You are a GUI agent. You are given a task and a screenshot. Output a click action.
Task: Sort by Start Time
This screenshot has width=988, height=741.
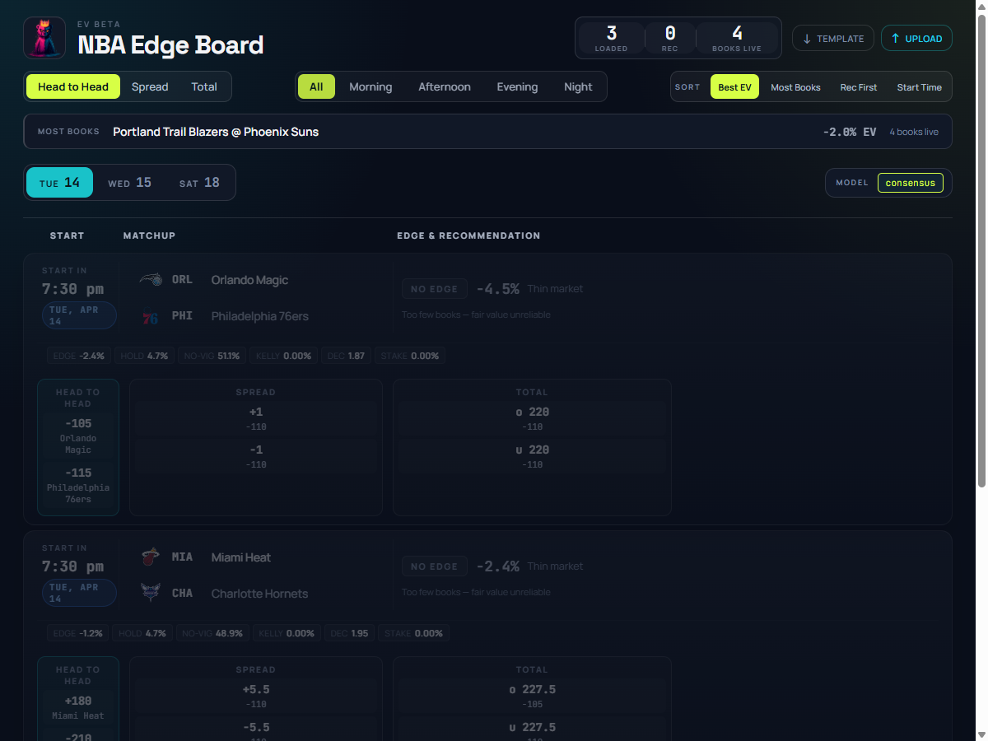click(920, 86)
